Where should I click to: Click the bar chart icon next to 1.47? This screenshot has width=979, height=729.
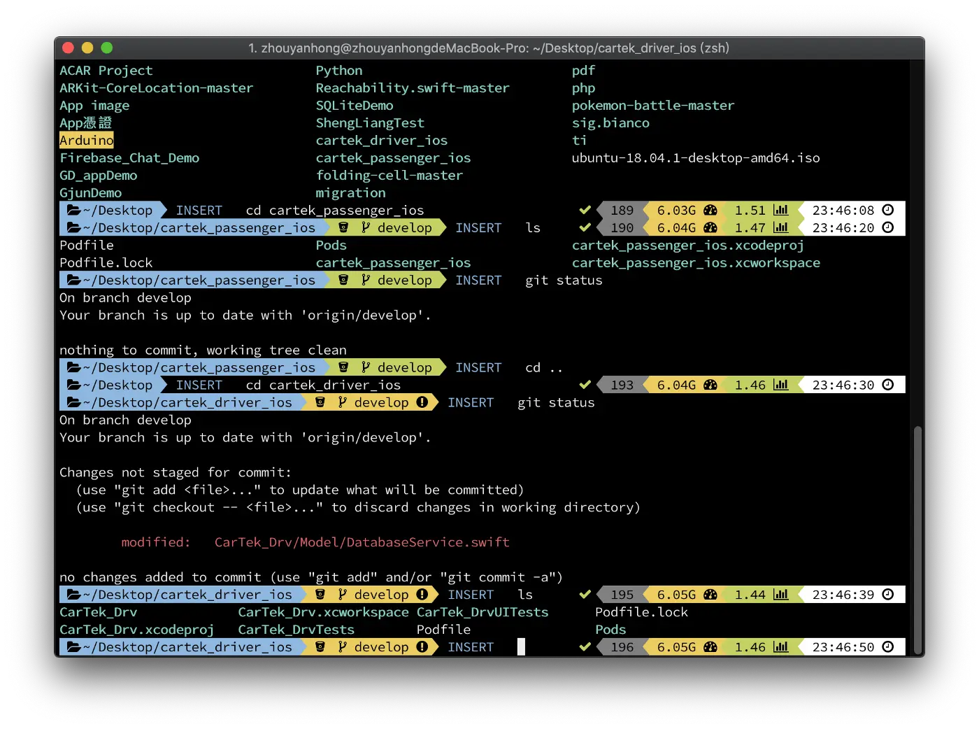coord(781,227)
